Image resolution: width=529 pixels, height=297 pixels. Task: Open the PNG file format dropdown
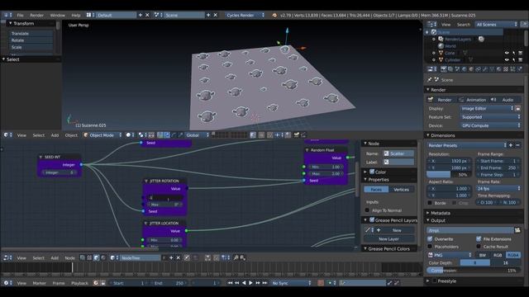(x=450, y=255)
